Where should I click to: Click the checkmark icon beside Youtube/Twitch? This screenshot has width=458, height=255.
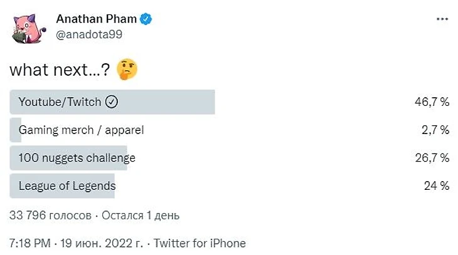[x=112, y=102]
